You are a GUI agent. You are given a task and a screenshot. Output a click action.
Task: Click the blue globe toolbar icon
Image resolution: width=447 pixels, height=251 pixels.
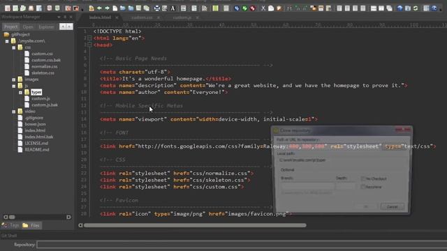pyautogui.click(x=400, y=8)
